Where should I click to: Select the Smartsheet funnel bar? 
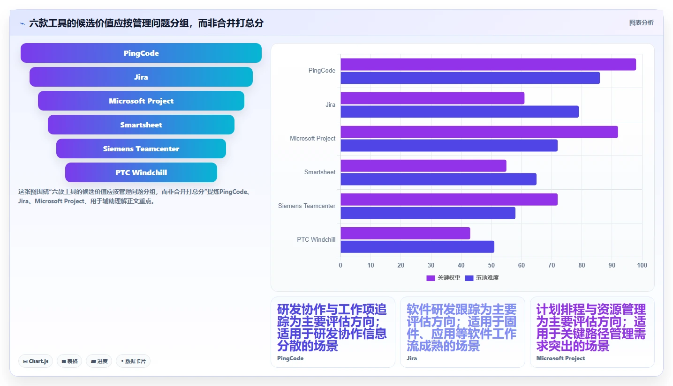(x=141, y=125)
